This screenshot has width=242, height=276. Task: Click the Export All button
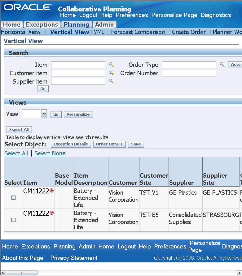pyautogui.click(x=19, y=130)
